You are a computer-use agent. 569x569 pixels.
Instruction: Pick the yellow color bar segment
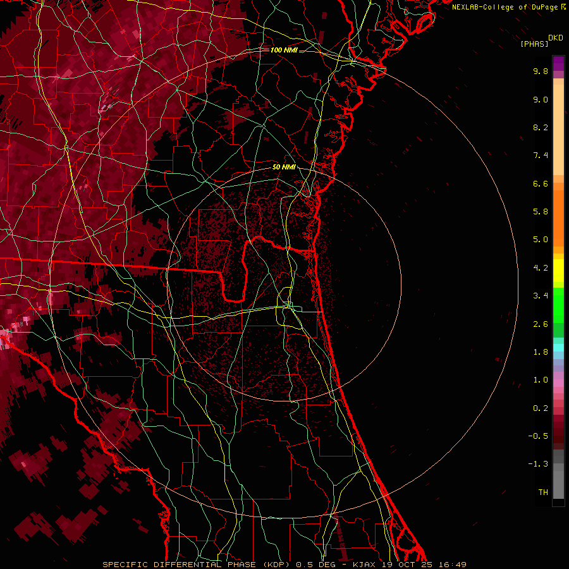(558, 271)
